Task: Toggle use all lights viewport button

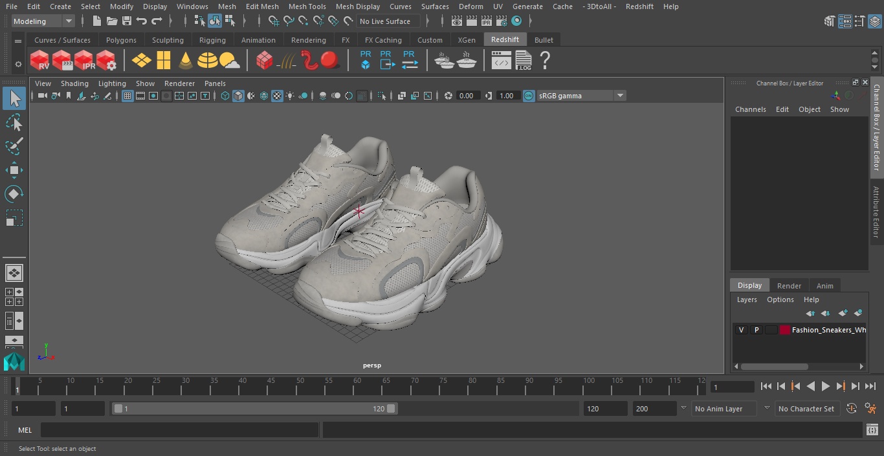Action: point(290,96)
